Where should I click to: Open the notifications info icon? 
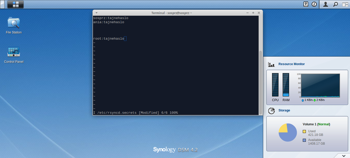pyautogui.click(x=314, y=4)
